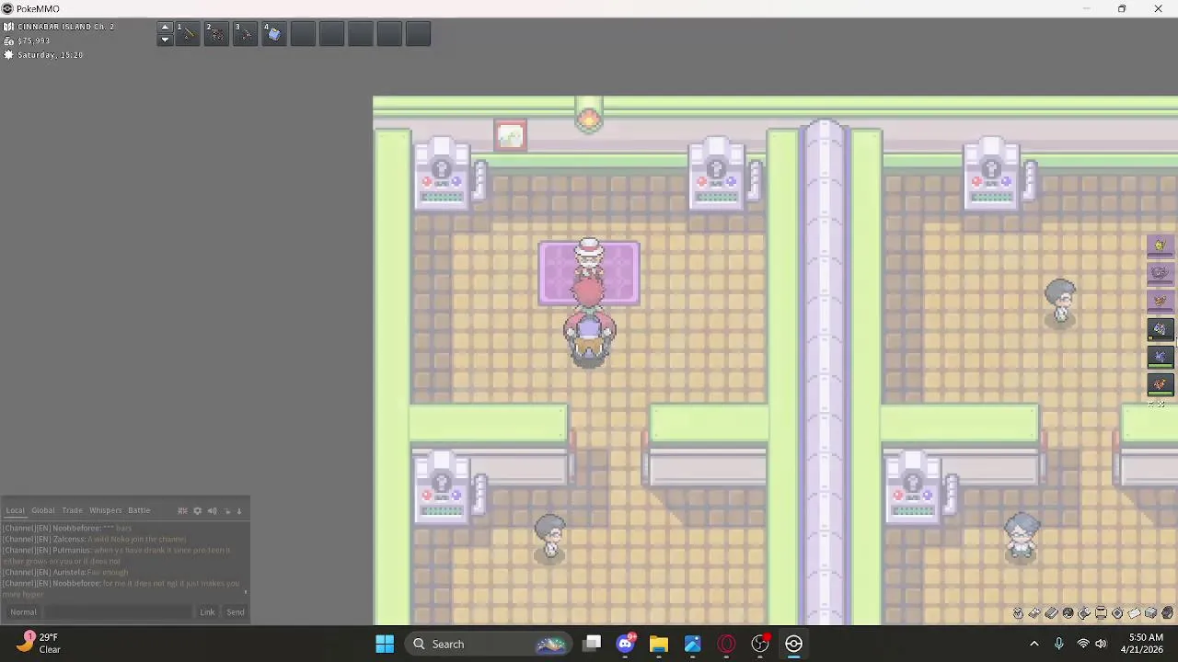Screen dimensions: 1178x662
Task: Open Discord from the taskbar
Action: pyautogui.click(x=626, y=644)
